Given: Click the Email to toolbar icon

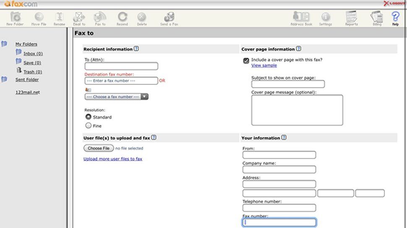Looking at the screenshot, I should pos(79,17).
